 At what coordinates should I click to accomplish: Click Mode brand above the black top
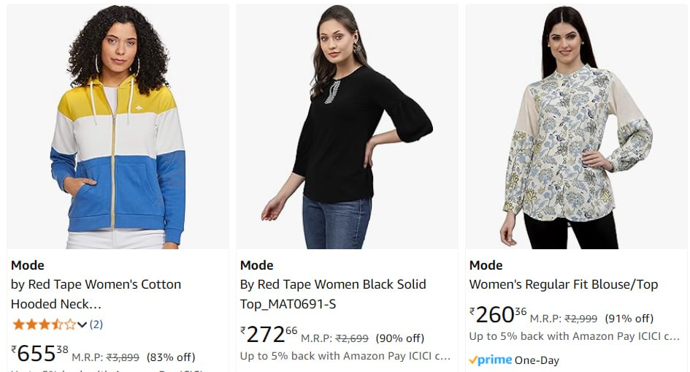(x=257, y=265)
